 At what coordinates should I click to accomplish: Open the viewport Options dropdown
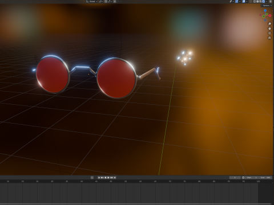pos(267,6)
